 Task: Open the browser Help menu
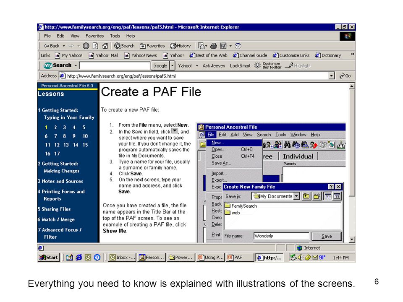(x=130, y=36)
